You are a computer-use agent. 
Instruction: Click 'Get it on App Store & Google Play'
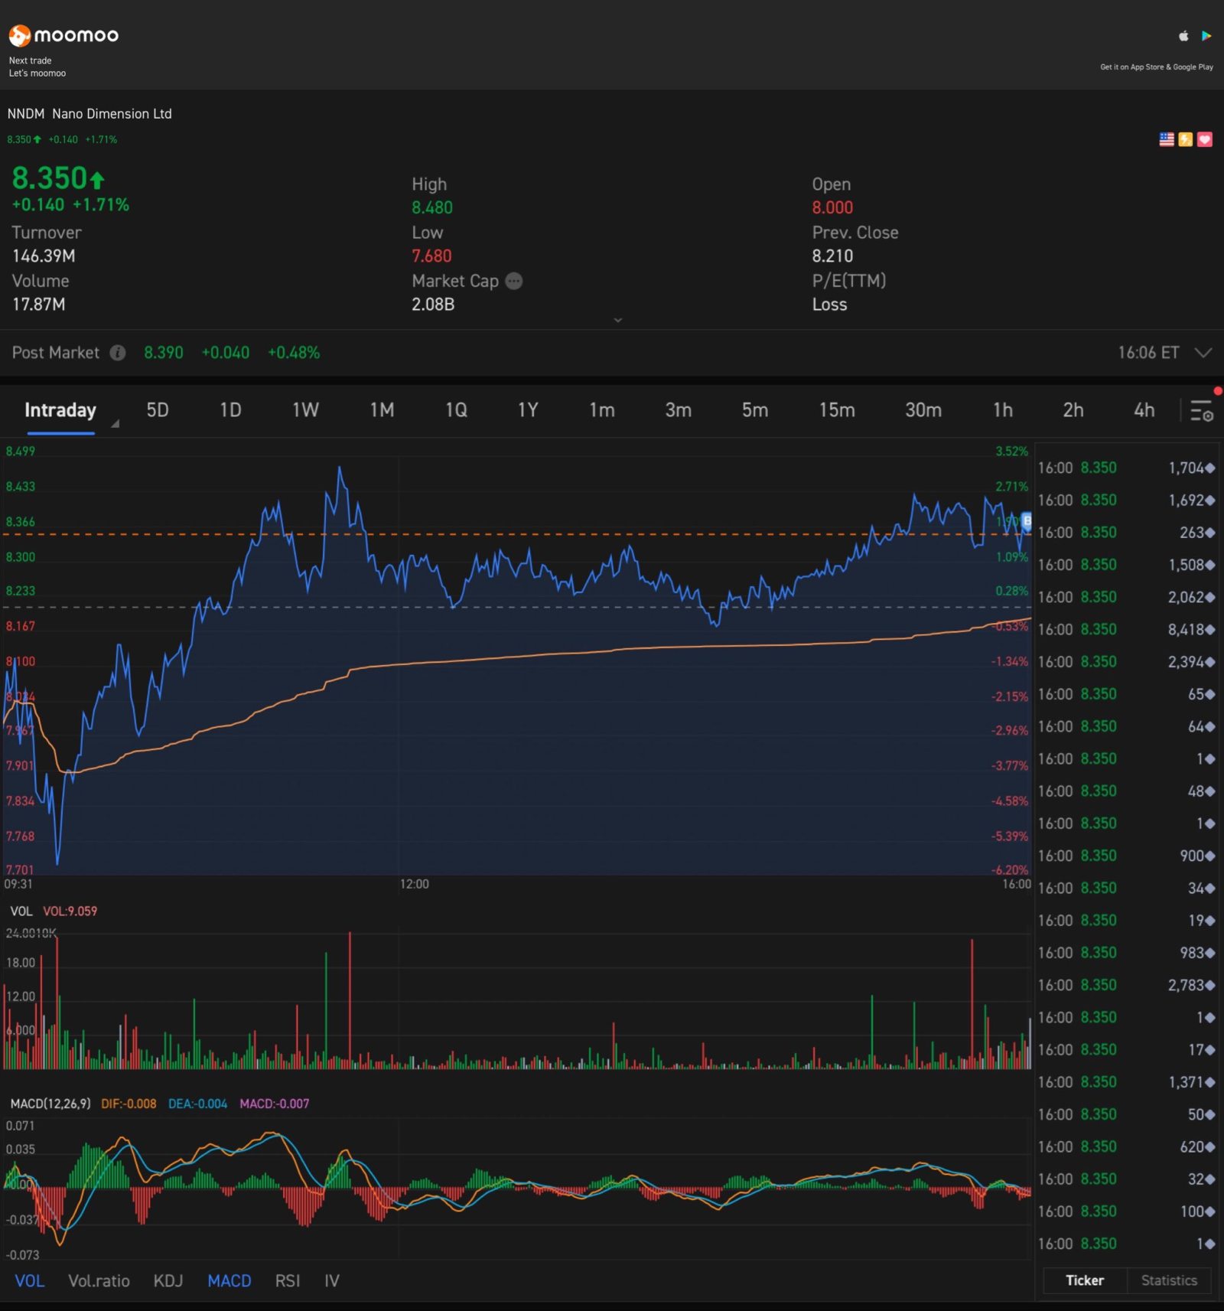1157,67
